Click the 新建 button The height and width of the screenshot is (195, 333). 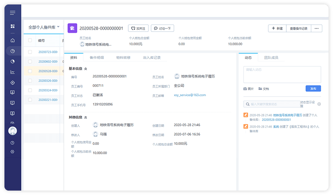coord(277,28)
